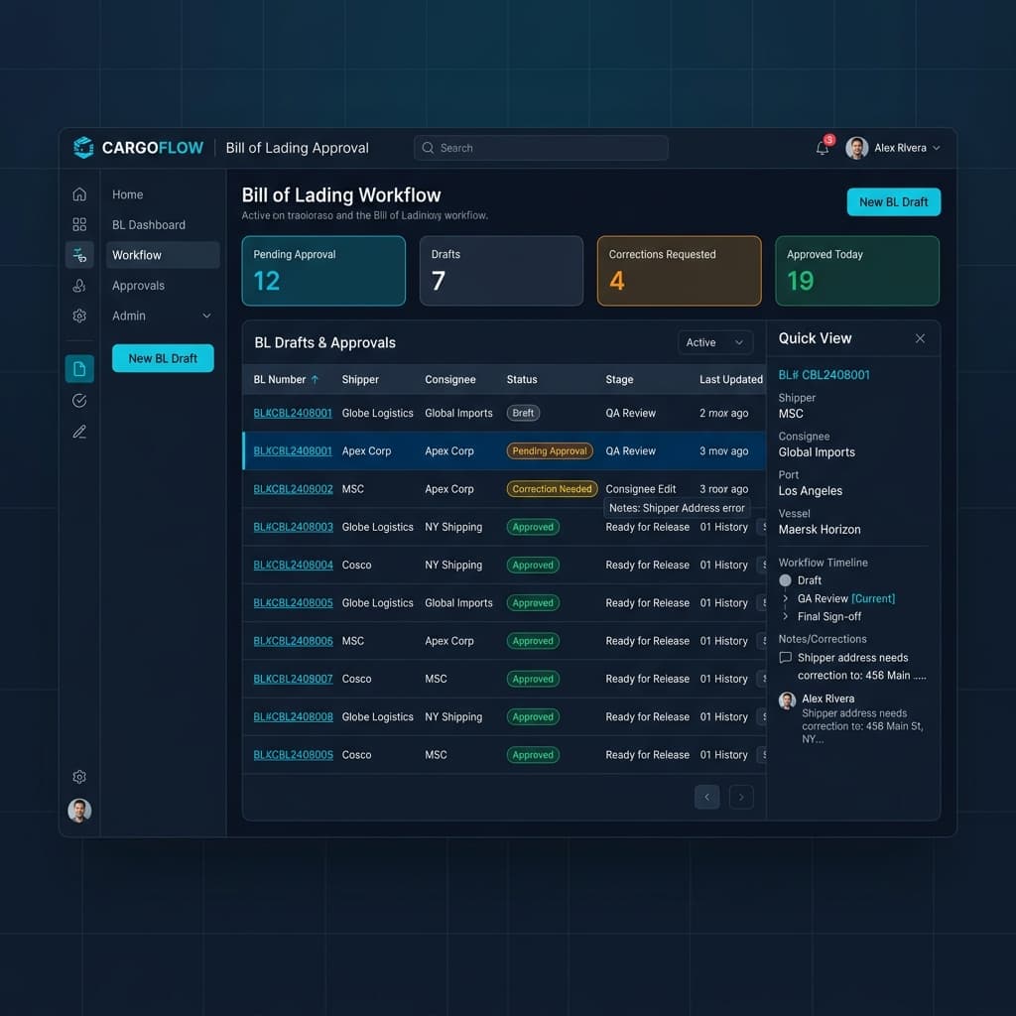Click Alex Rivera's avatar in header
This screenshot has height=1016, width=1016.
pos(856,148)
